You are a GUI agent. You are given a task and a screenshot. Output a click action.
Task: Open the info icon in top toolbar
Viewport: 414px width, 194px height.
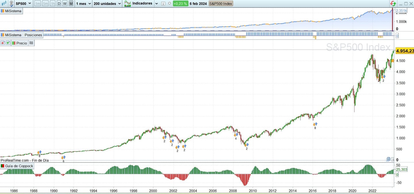163,4
